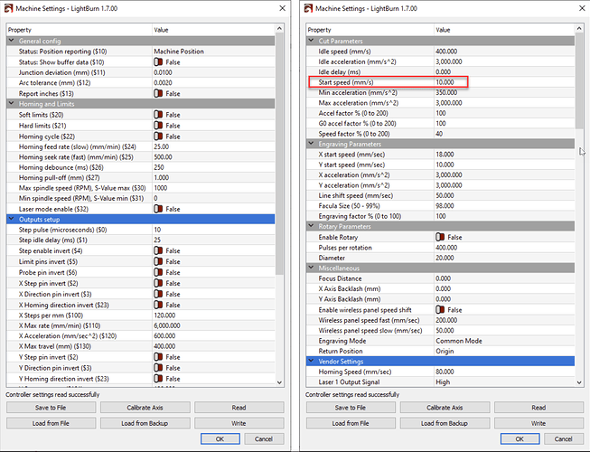Click Write button in left window

pyautogui.click(x=239, y=423)
